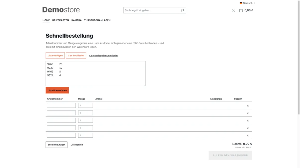Click the Schnellbestellung heading
The image size is (300, 168).
[69, 36]
